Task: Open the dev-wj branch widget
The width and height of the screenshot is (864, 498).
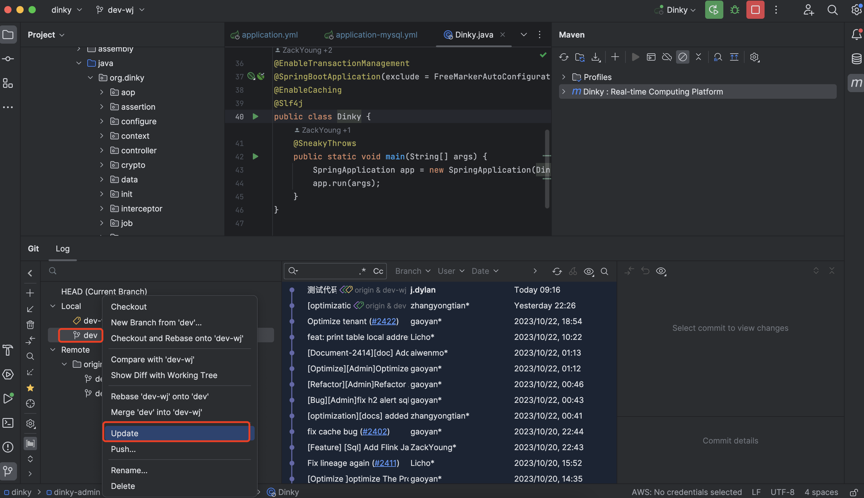Action: point(120,10)
